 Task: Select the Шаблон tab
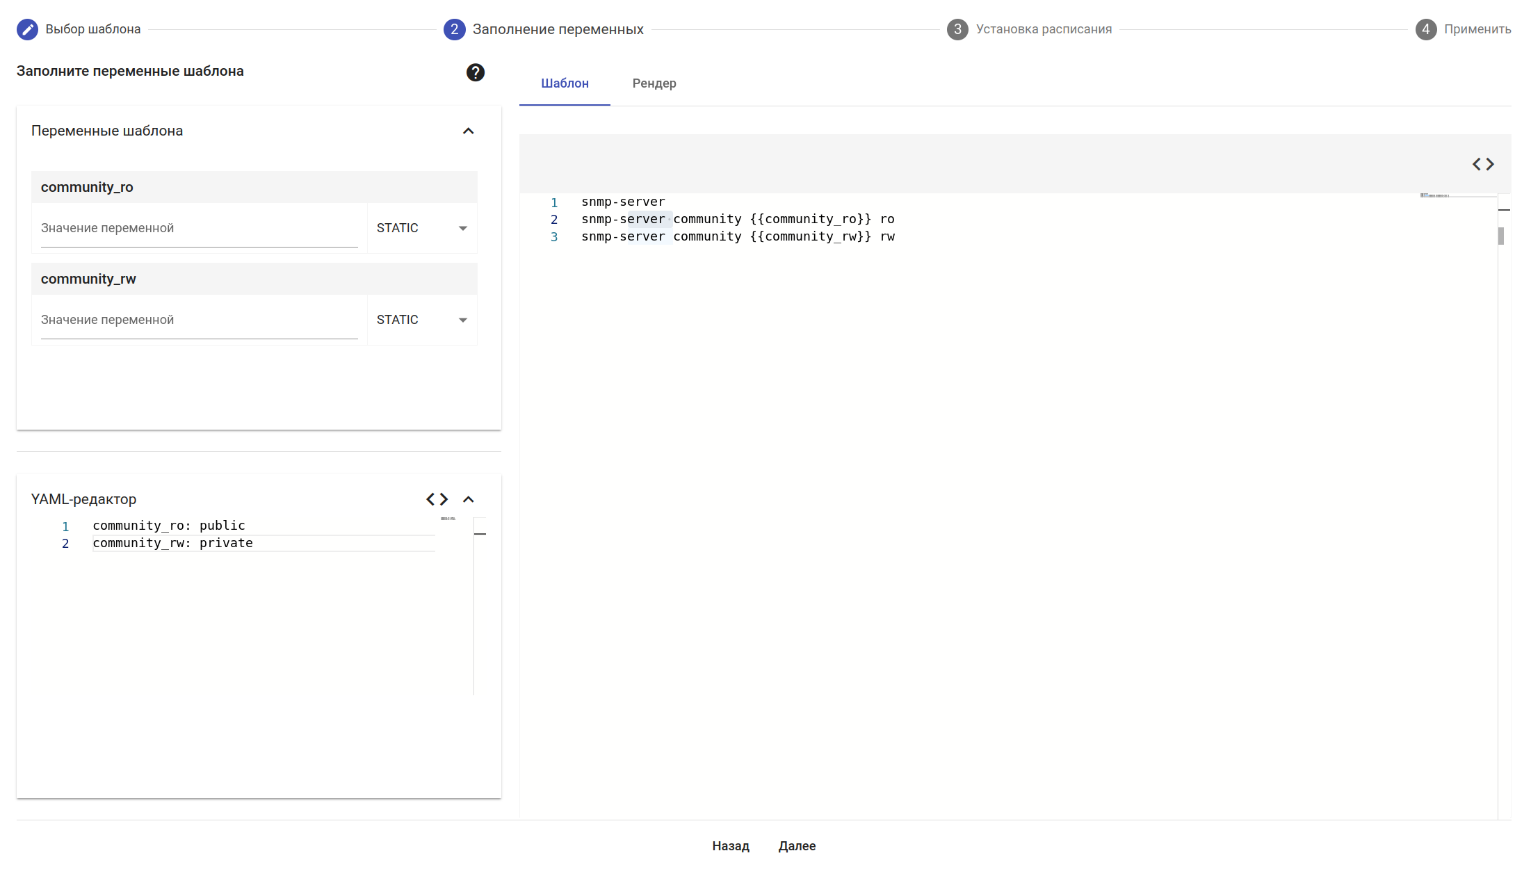tap(565, 83)
